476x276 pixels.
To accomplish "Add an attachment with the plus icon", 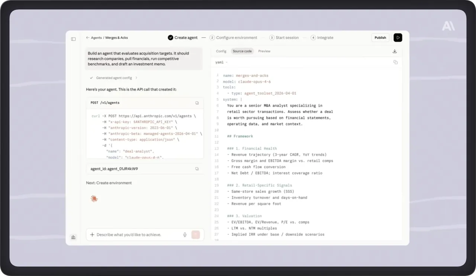I will pos(92,235).
